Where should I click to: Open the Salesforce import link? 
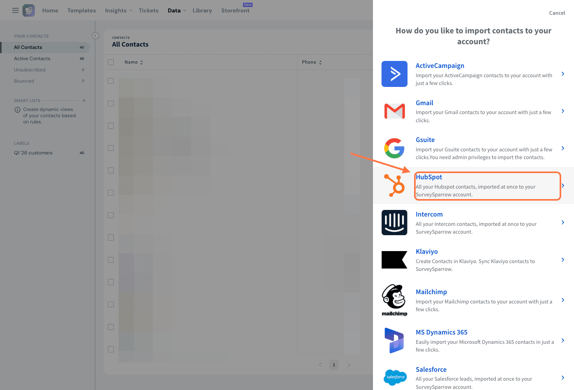431,369
